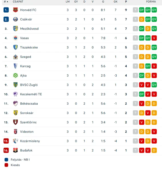Sort standings by the P points header
The height and width of the screenshot is (171, 162).
(126, 2)
